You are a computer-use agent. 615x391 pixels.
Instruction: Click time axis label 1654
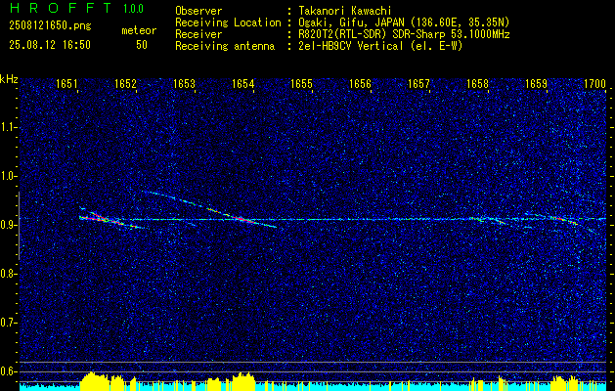point(242,83)
